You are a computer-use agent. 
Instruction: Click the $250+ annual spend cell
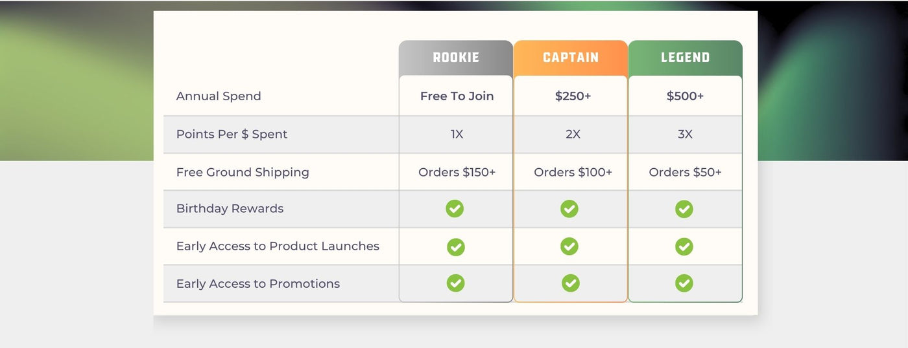click(573, 96)
